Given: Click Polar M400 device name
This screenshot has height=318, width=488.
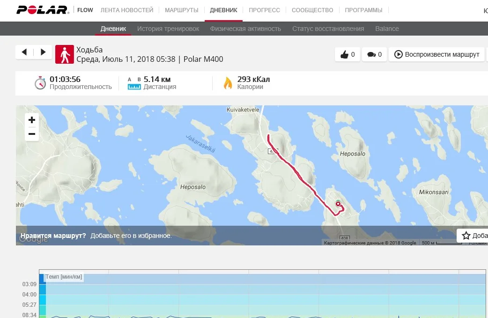Looking at the screenshot, I should (203, 59).
